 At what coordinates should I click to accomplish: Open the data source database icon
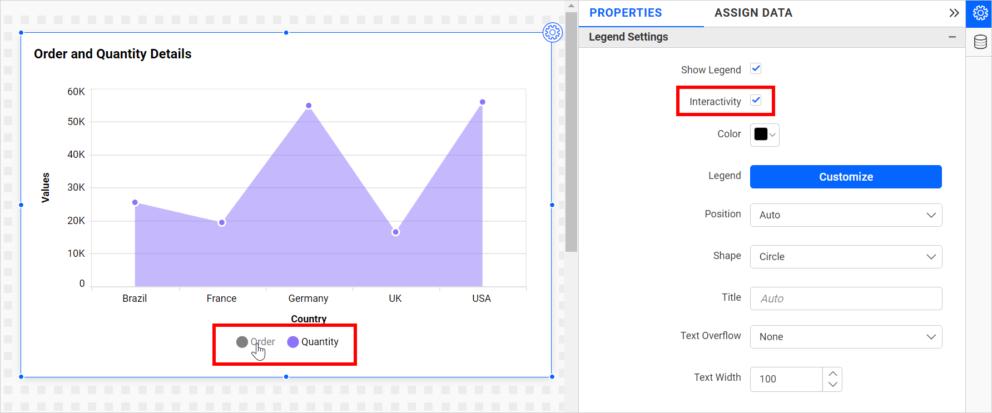pyautogui.click(x=980, y=42)
